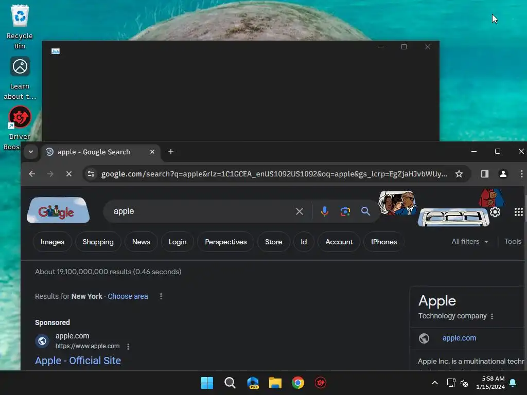Viewport: 527px width, 395px height.
Task: Show hidden system tray icons
Action: [434, 383]
